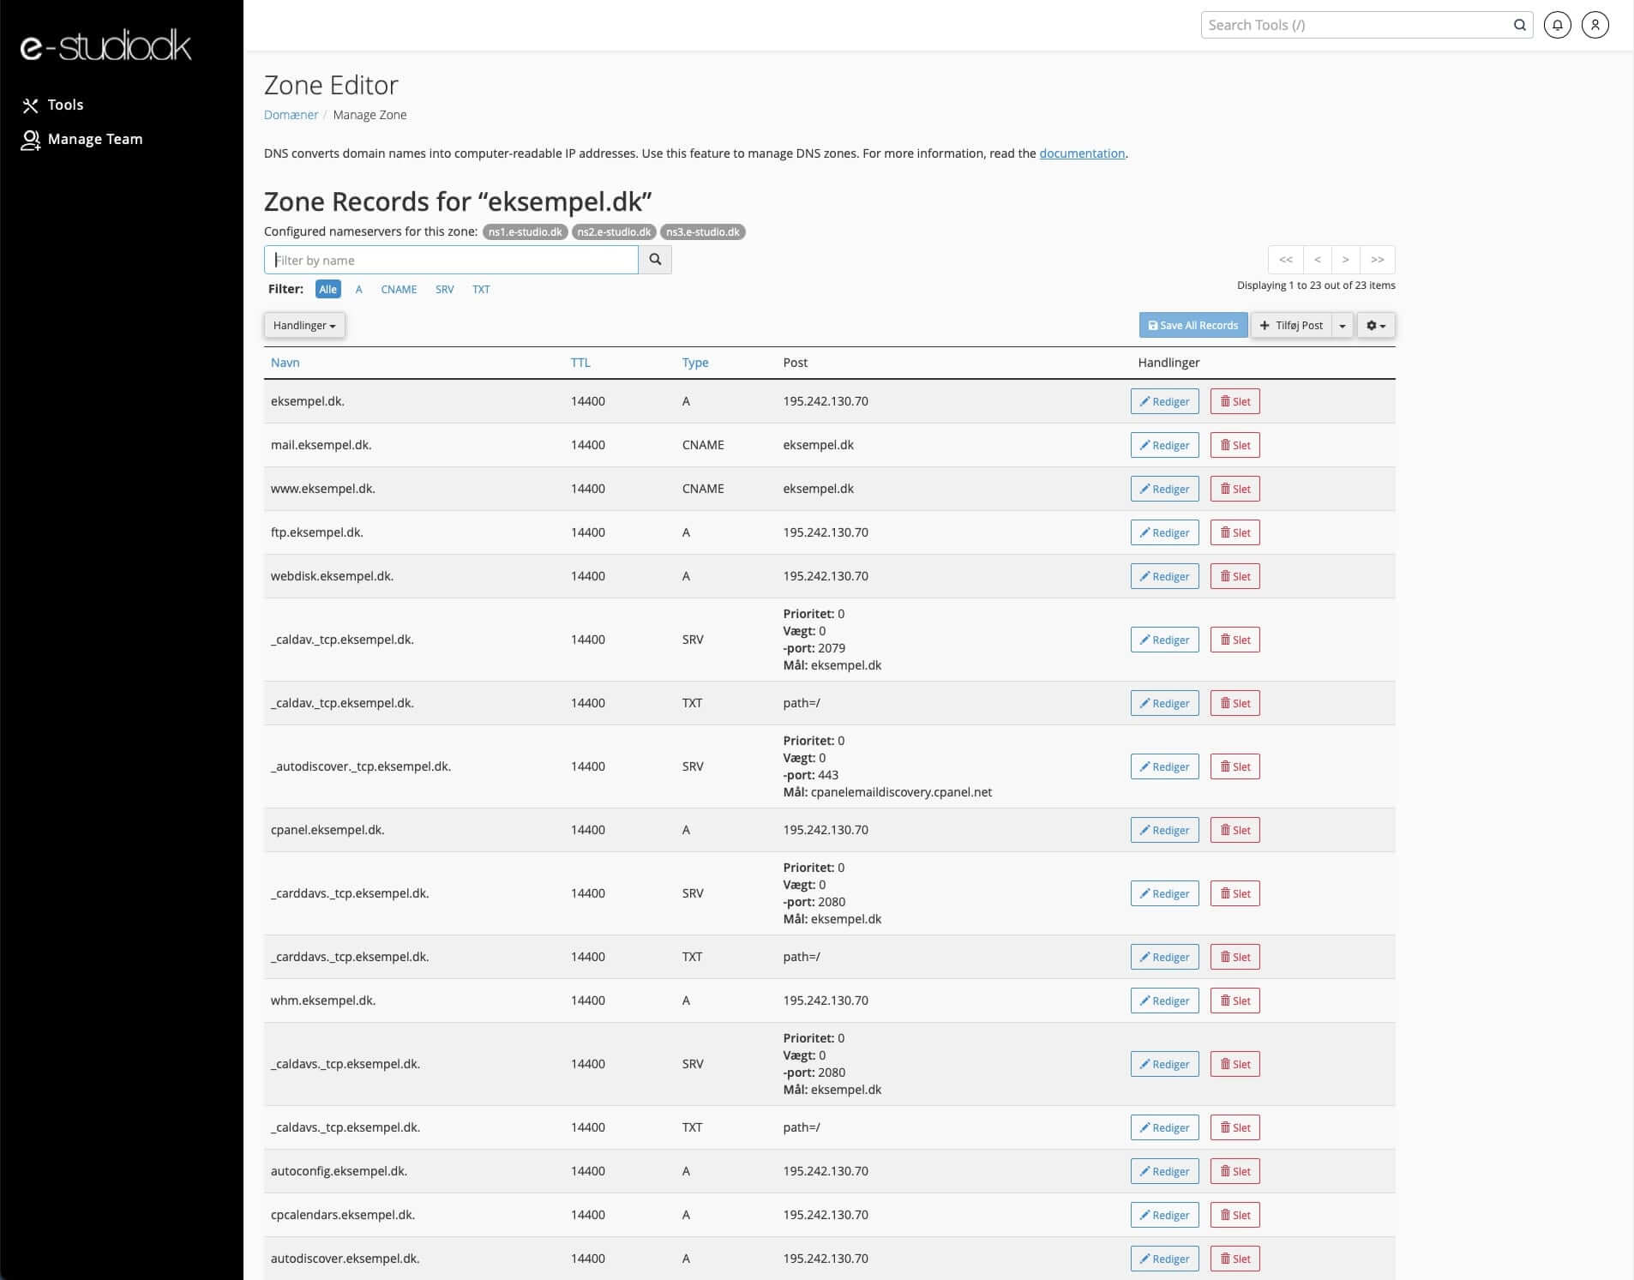This screenshot has height=1280, width=1634.
Task: Open the user account icon
Action: (x=1595, y=25)
